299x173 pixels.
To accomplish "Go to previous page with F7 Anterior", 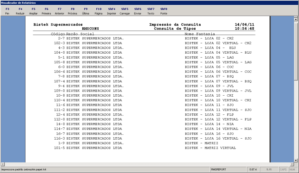I will click(59, 11).
